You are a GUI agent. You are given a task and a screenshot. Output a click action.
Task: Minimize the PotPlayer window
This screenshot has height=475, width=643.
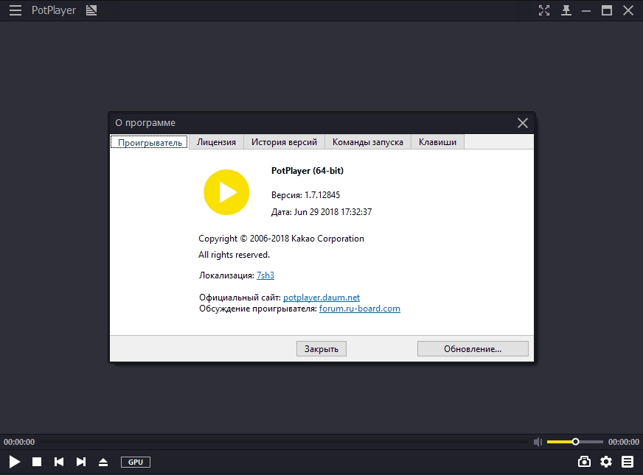tap(586, 11)
